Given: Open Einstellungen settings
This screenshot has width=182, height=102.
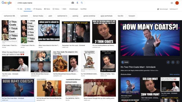Looking at the screenshot, I should coord(74,9).
